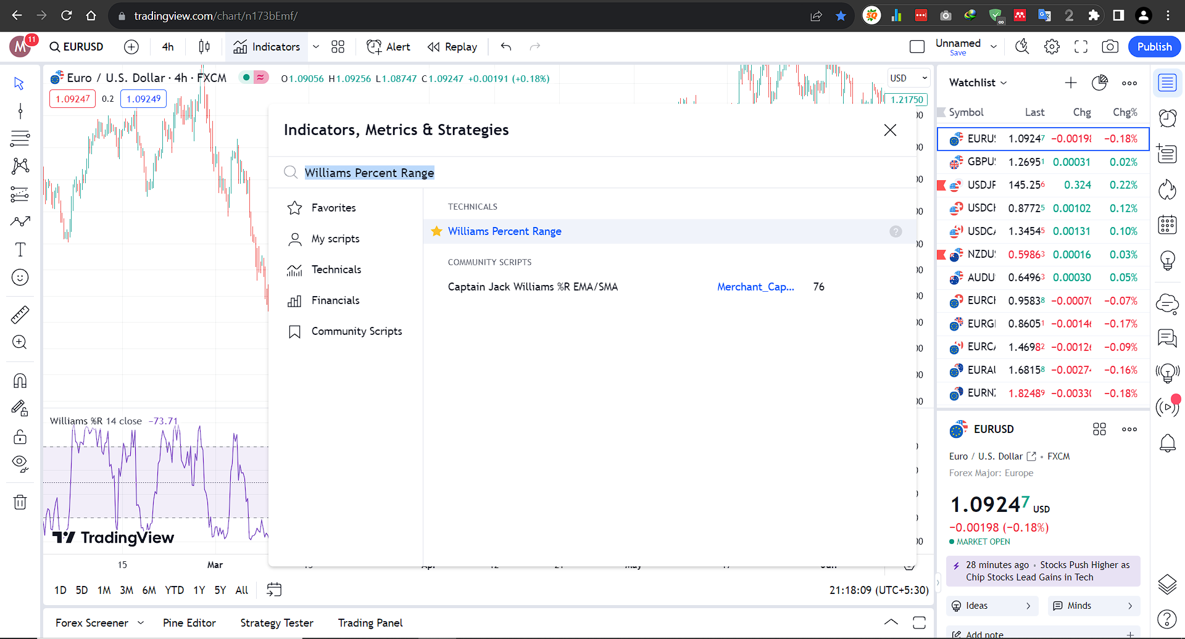Add Captain Jack Williams %R EMA/SMA script
The height and width of the screenshot is (639, 1185).
coord(533,287)
